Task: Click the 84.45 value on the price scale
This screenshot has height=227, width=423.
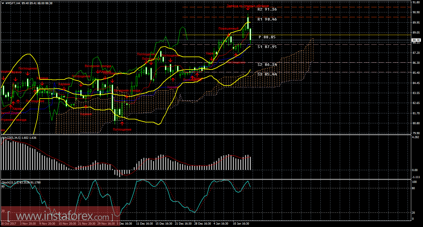Action: tap(416, 83)
